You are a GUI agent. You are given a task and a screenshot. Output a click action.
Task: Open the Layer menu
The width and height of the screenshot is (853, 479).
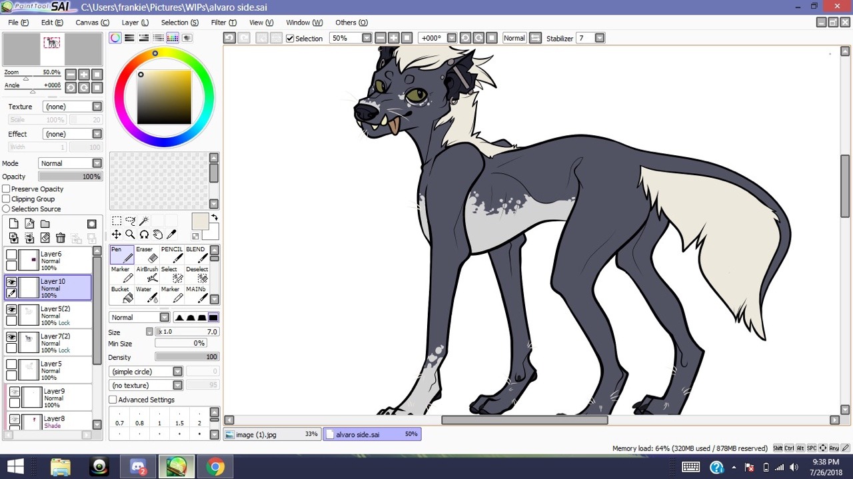pyautogui.click(x=135, y=23)
